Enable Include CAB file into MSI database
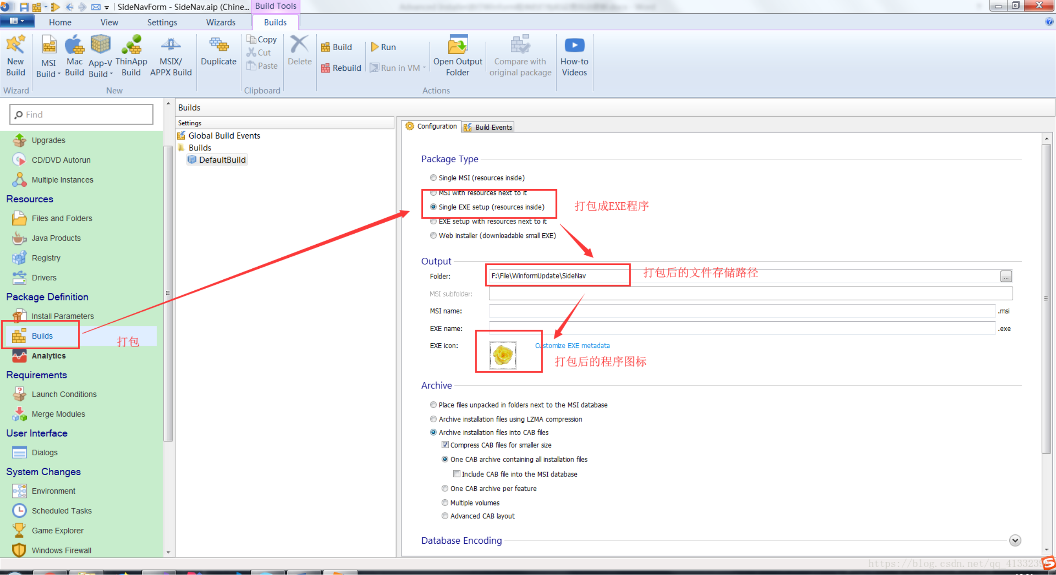The width and height of the screenshot is (1056, 575). [457, 474]
